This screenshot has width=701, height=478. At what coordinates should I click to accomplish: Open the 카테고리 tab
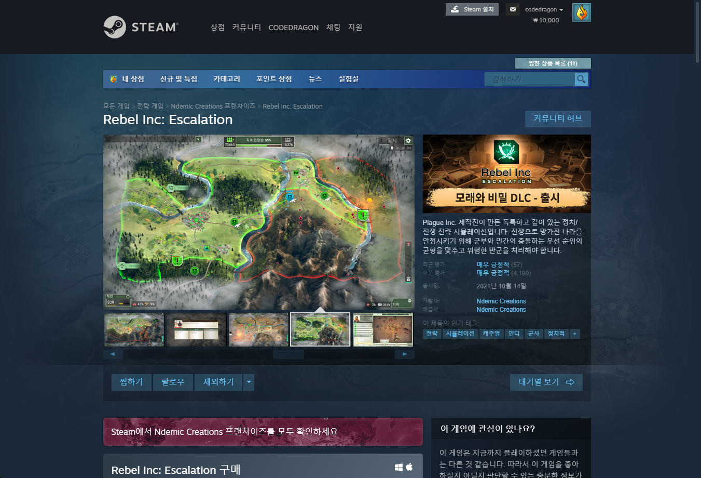click(x=227, y=79)
